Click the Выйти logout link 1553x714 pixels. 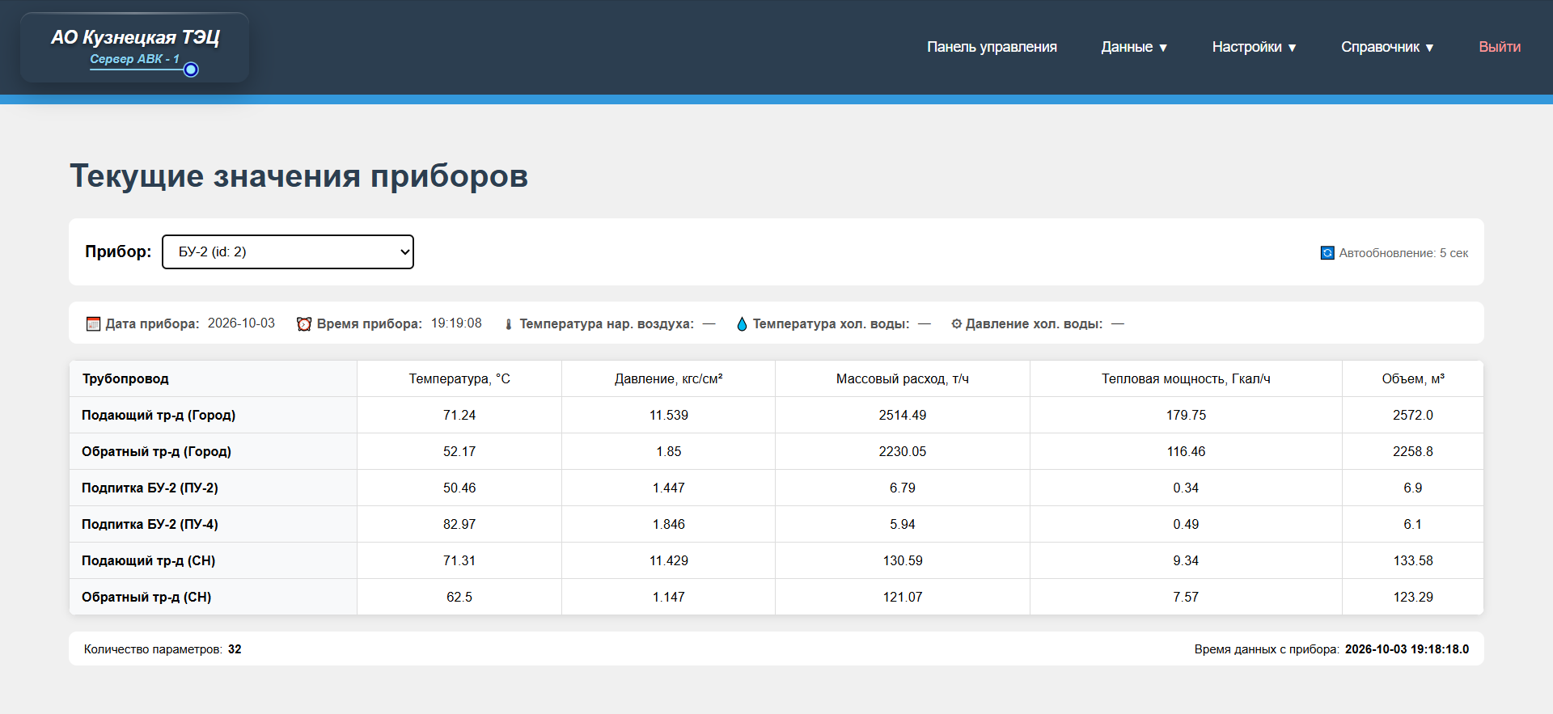pyautogui.click(x=1500, y=47)
